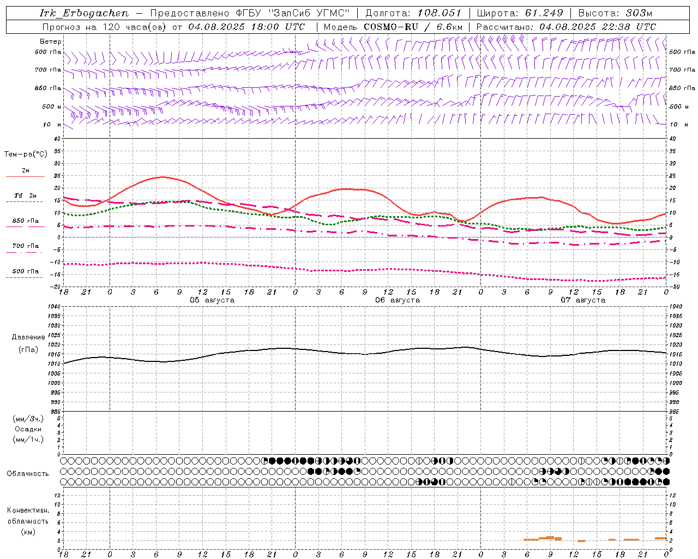Click the (км) unit label of the convective panel
This screenshot has width=698, height=559.
pyautogui.click(x=28, y=532)
